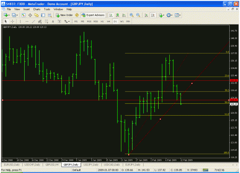240x173 pixels.
Task: Click the chart tabs scroll right arrow
Action: [237, 165]
